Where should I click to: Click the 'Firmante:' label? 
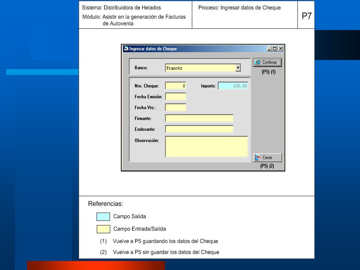click(143, 118)
